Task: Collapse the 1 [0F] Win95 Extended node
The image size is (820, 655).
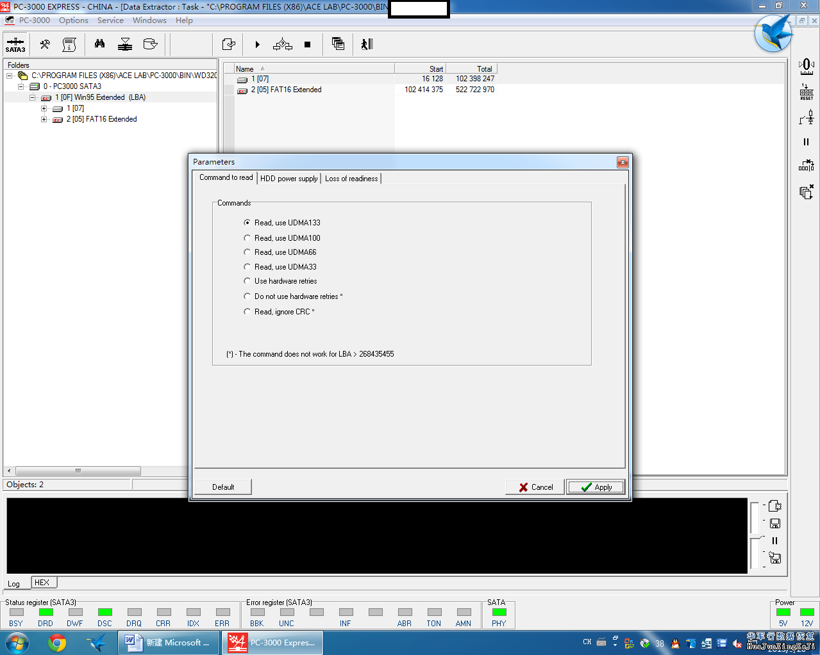Action: [33, 98]
